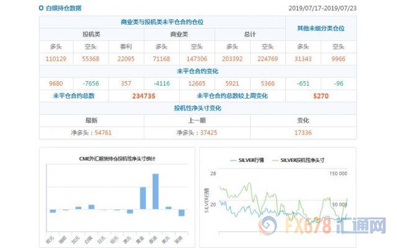
Task: Select the change value 5366
Action: (x=268, y=84)
